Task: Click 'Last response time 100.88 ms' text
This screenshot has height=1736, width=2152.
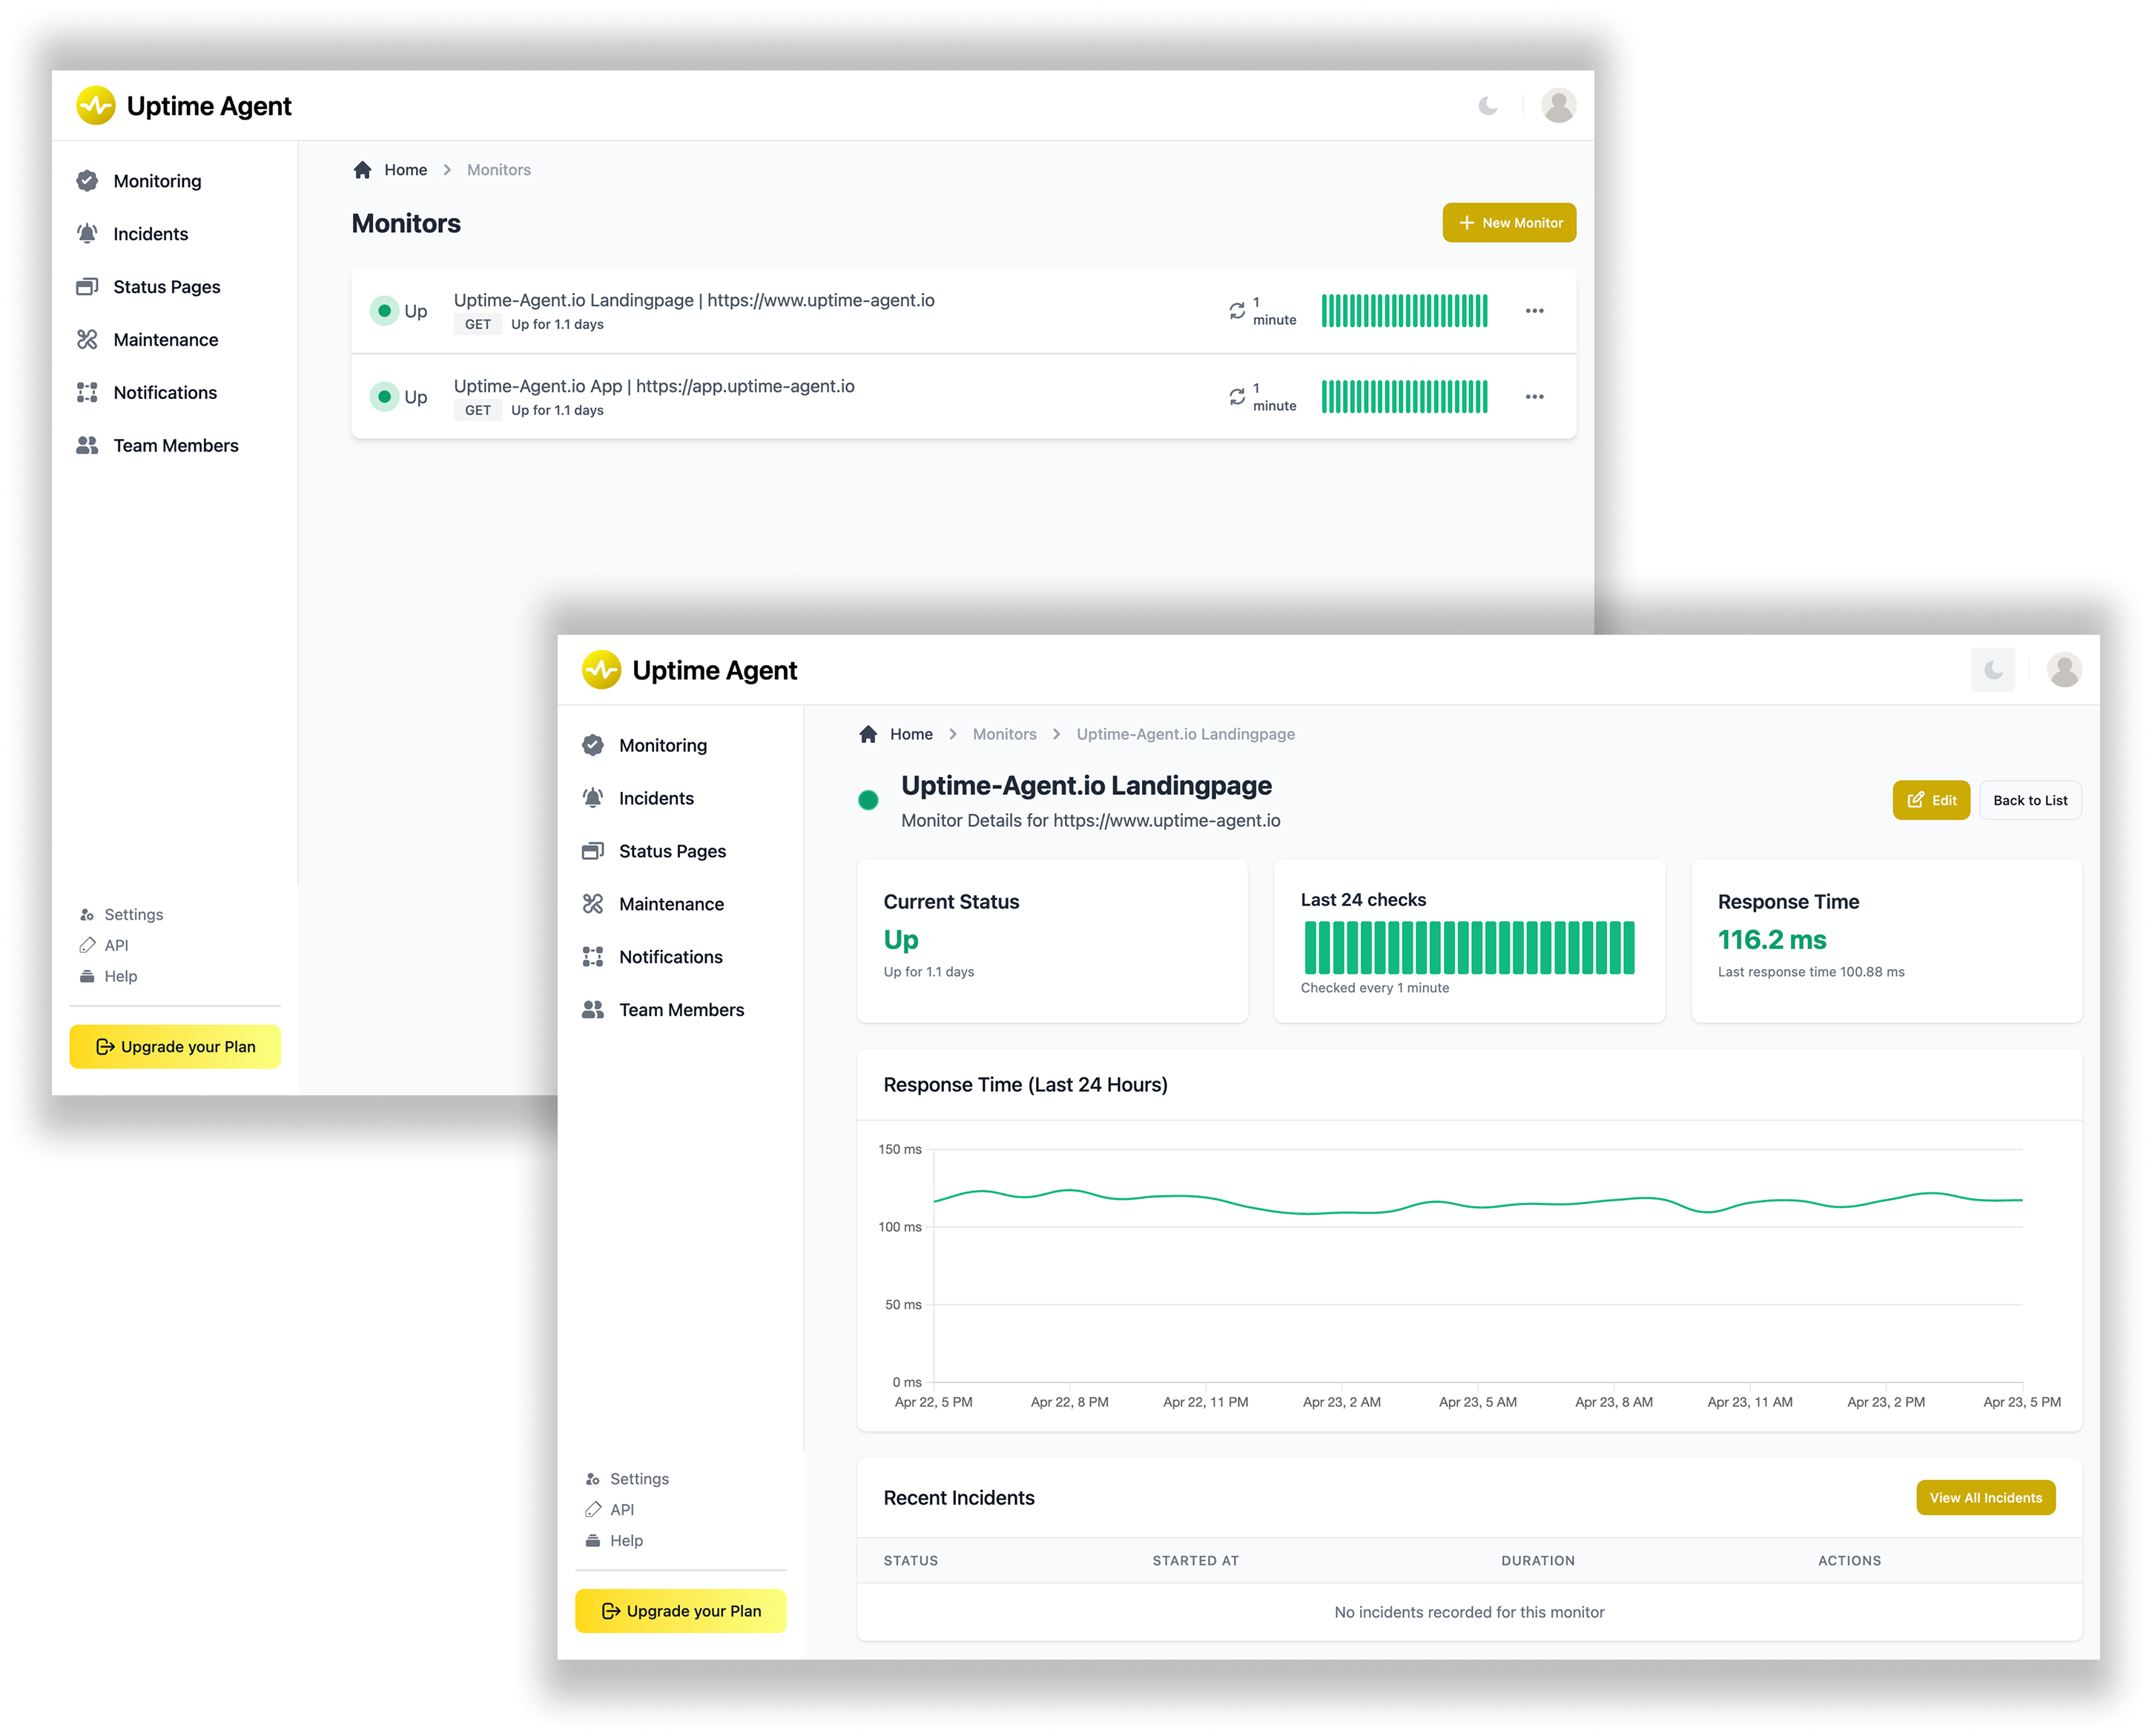Action: (x=1811, y=972)
